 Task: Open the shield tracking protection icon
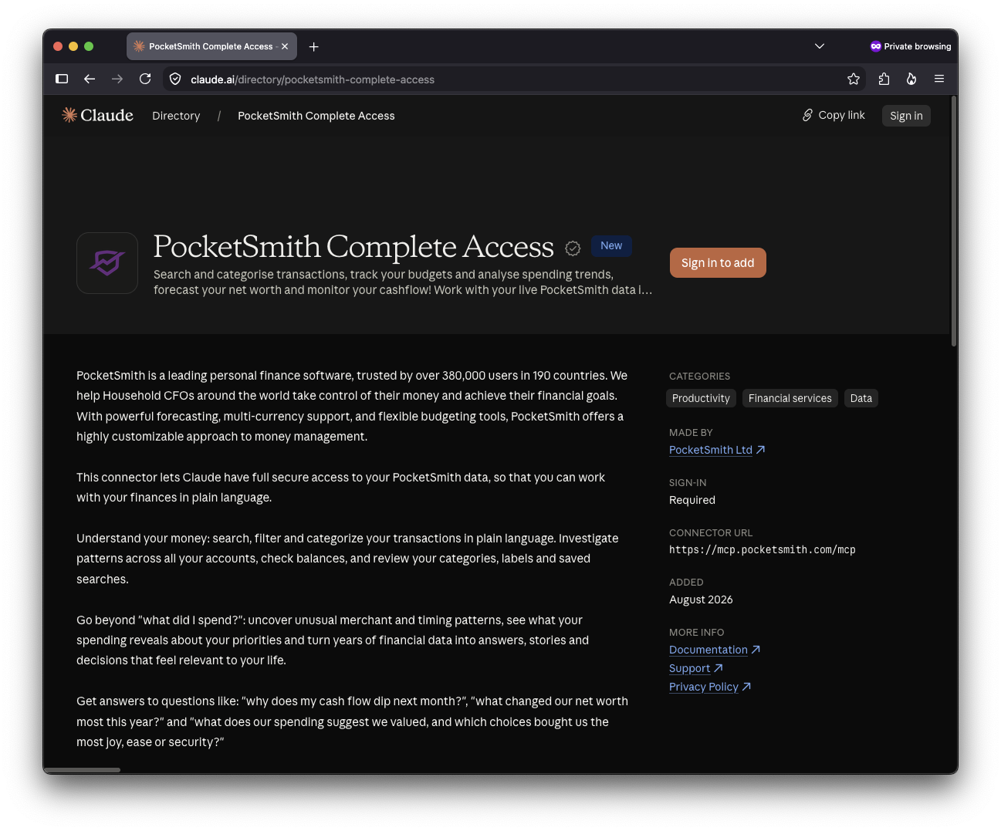175,79
